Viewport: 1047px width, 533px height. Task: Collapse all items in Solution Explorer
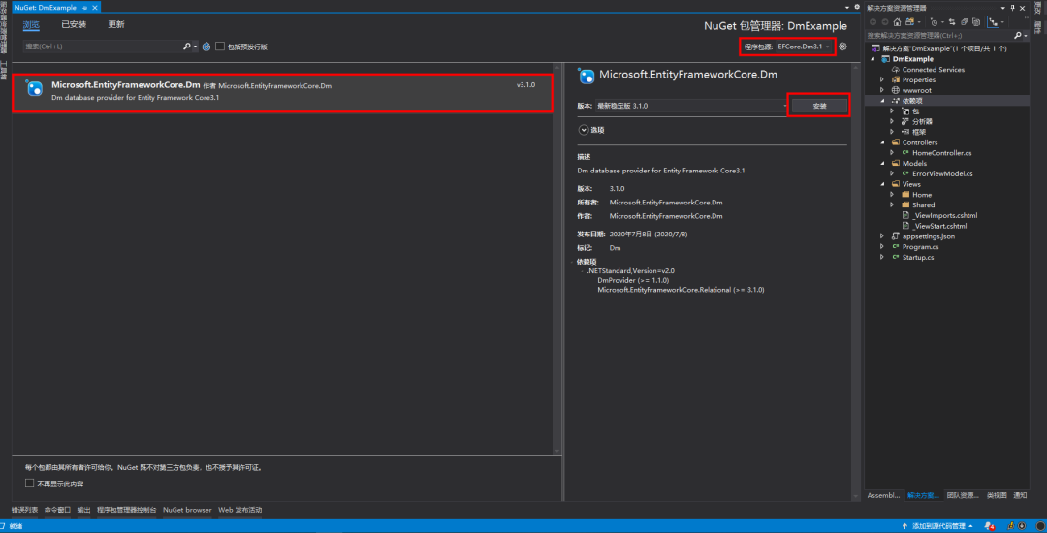pyautogui.click(x=965, y=22)
